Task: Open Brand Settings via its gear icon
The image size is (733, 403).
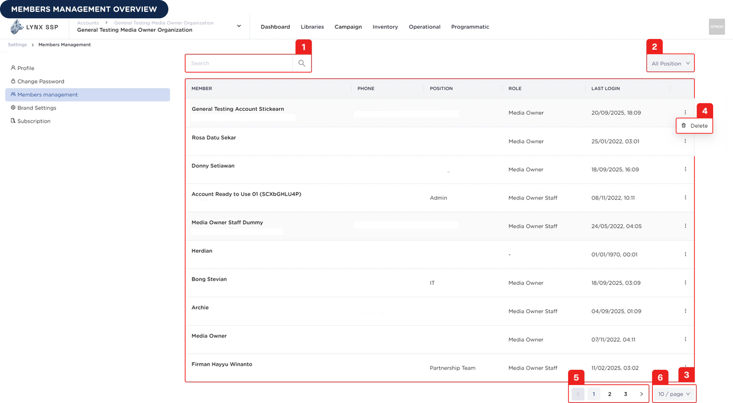Action: pyautogui.click(x=13, y=108)
